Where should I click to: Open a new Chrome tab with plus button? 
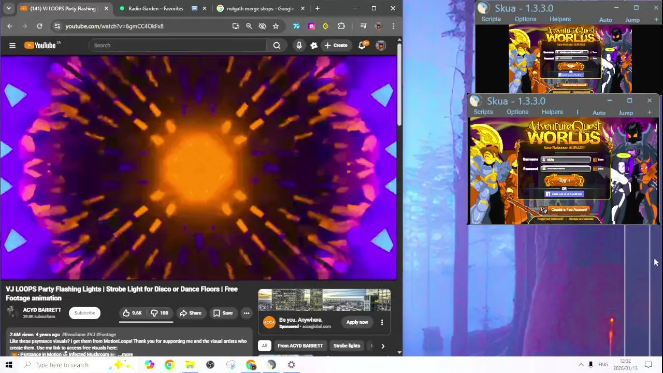[x=318, y=8]
